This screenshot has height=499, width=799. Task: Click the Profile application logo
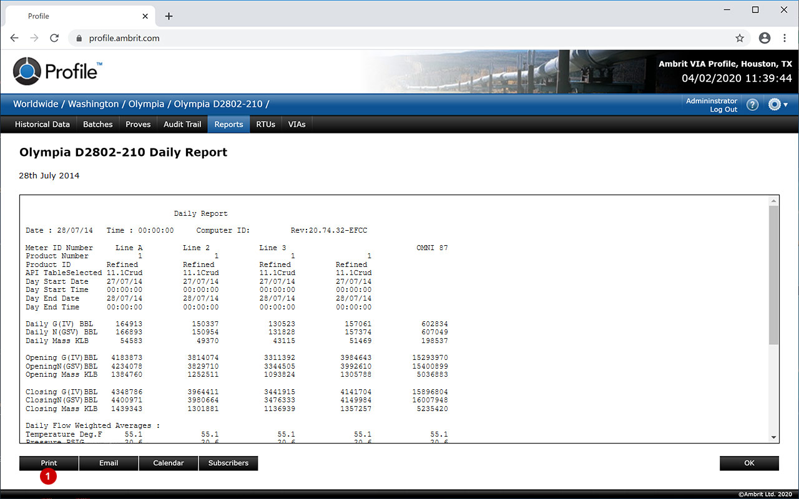pyautogui.click(x=56, y=70)
